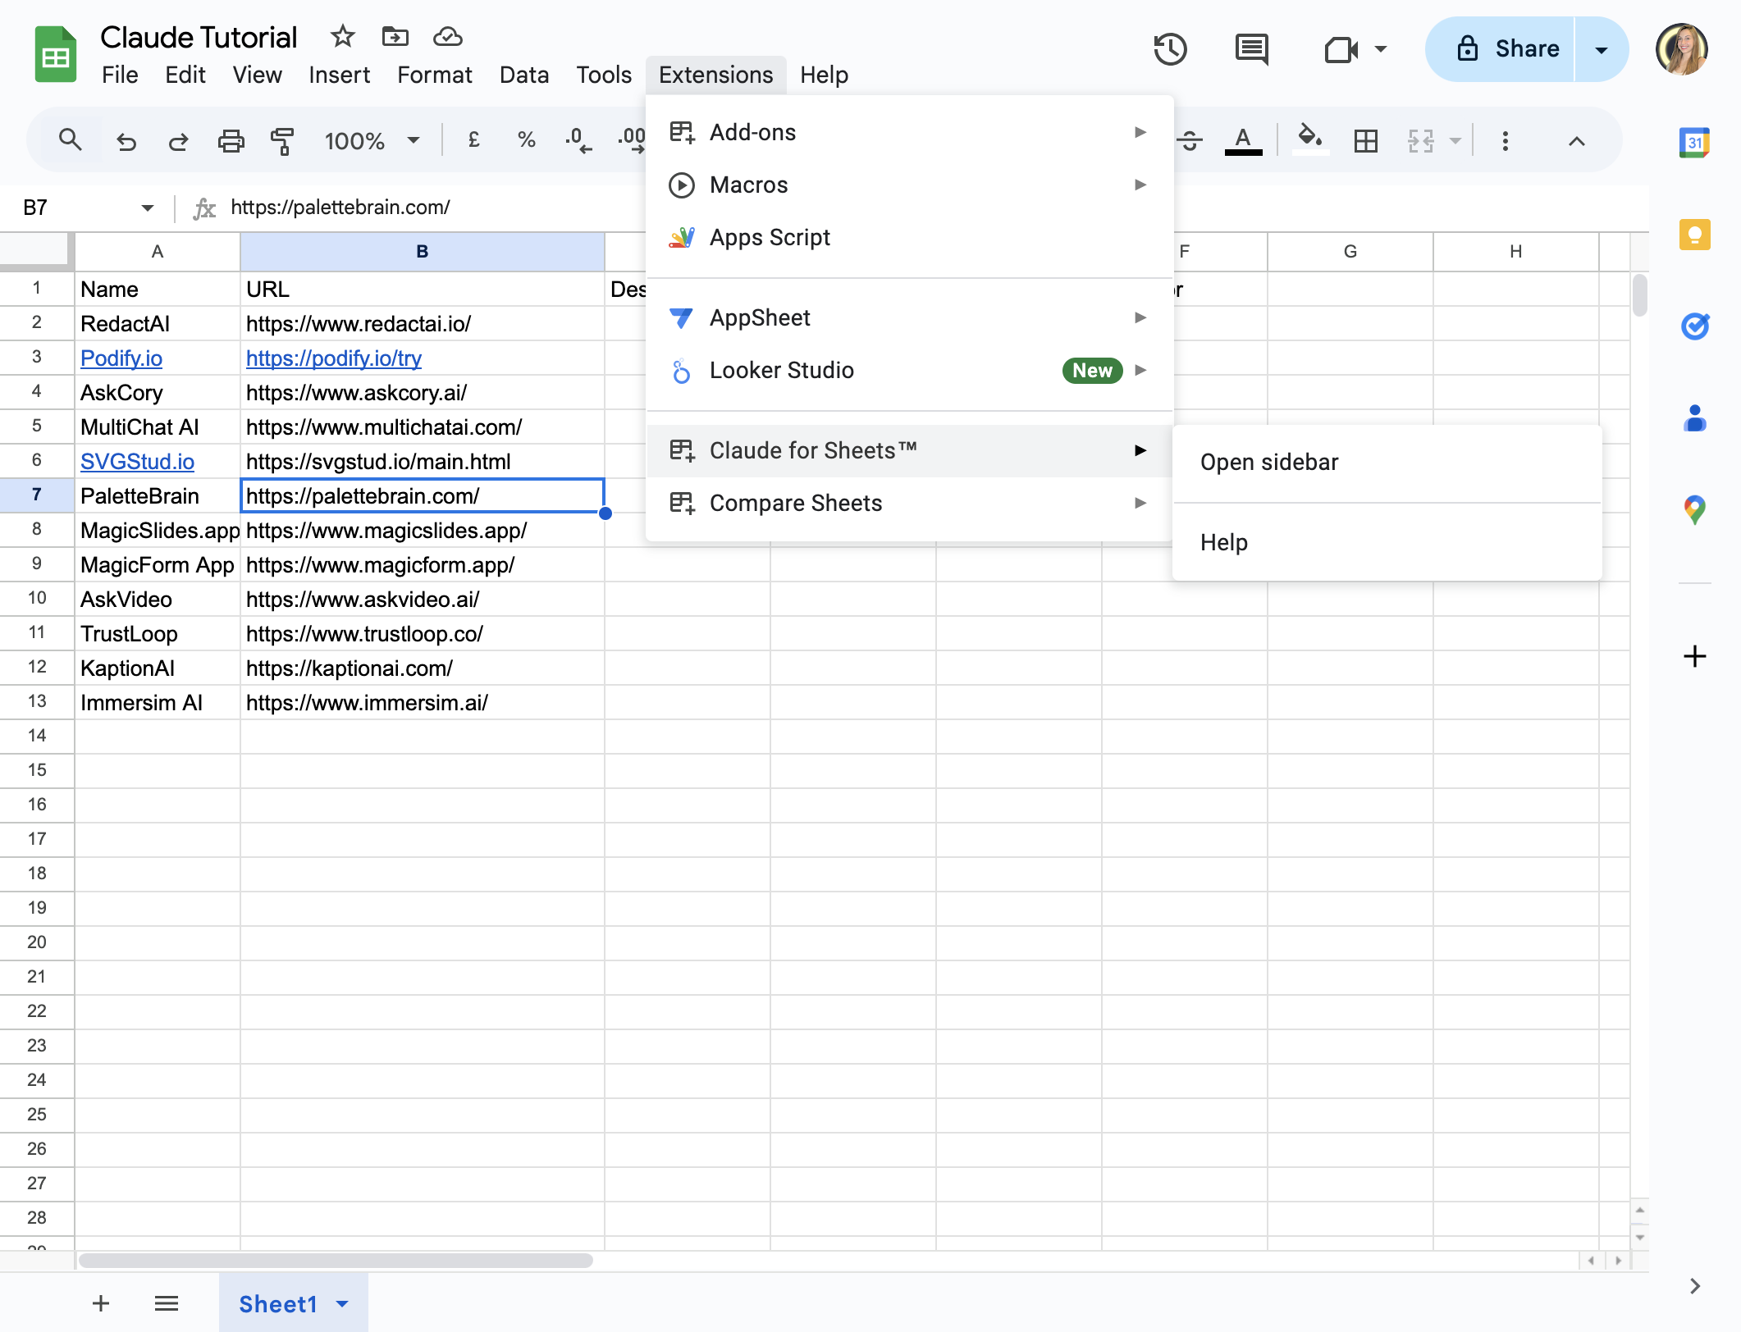Open the toolbar three-dot overflow menu
The height and width of the screenshot is (1332, 1741).
(1505, 141)
